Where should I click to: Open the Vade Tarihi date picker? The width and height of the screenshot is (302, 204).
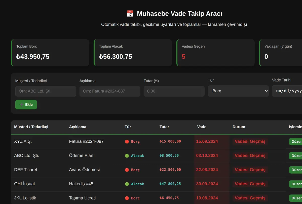click(287, 91)
